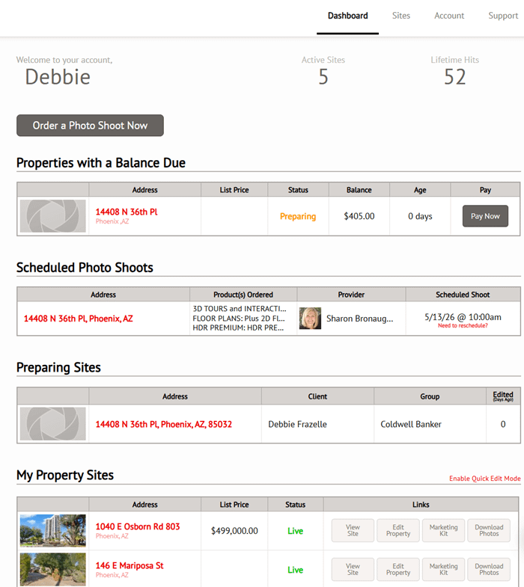Click shutter placeholder thumbnail in Preparing Sites
This screenshot has height=587, width=524.
click(53, 424)
